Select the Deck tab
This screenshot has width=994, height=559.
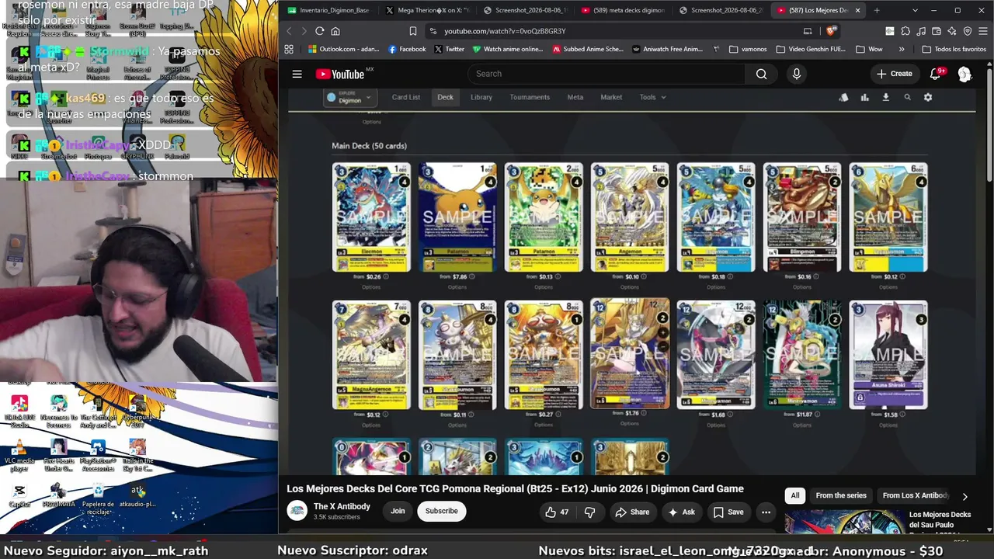(x=445, y=97)
